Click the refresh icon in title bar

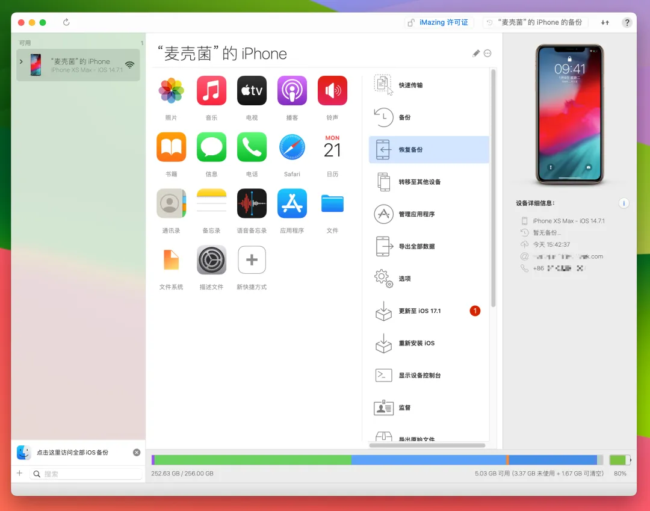(x=66, y=22)
